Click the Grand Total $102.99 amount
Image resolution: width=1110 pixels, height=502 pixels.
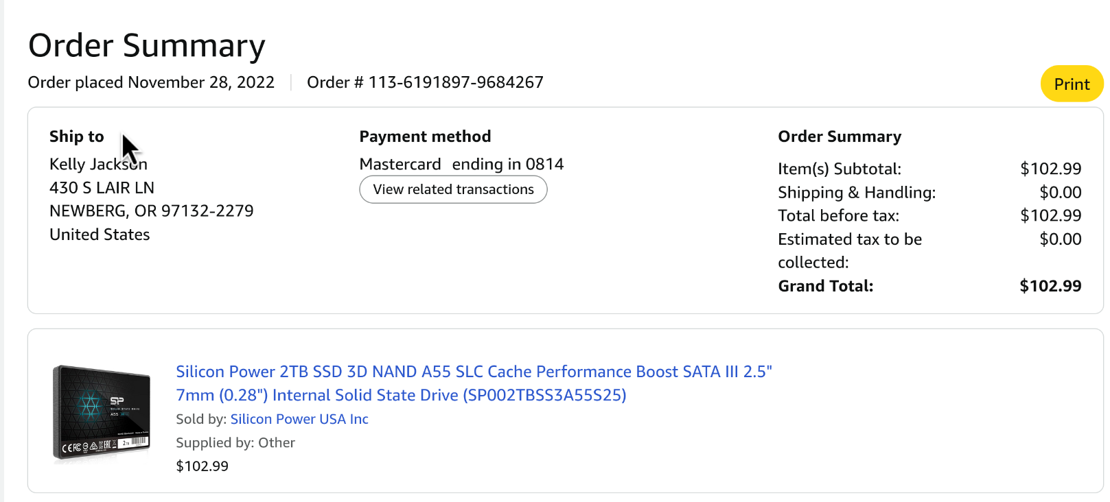point(1050,286)
